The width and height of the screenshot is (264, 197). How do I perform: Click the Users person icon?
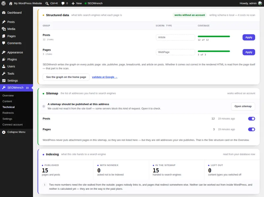pyautogui.click(x=4, y=67)
